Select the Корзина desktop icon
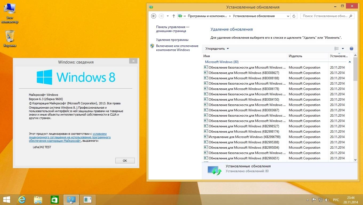 (x=10, y=39)
